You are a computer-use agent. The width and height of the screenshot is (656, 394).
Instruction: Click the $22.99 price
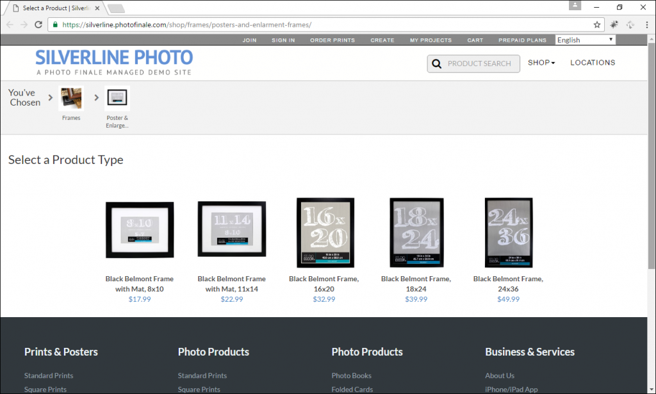pos(232,299)
